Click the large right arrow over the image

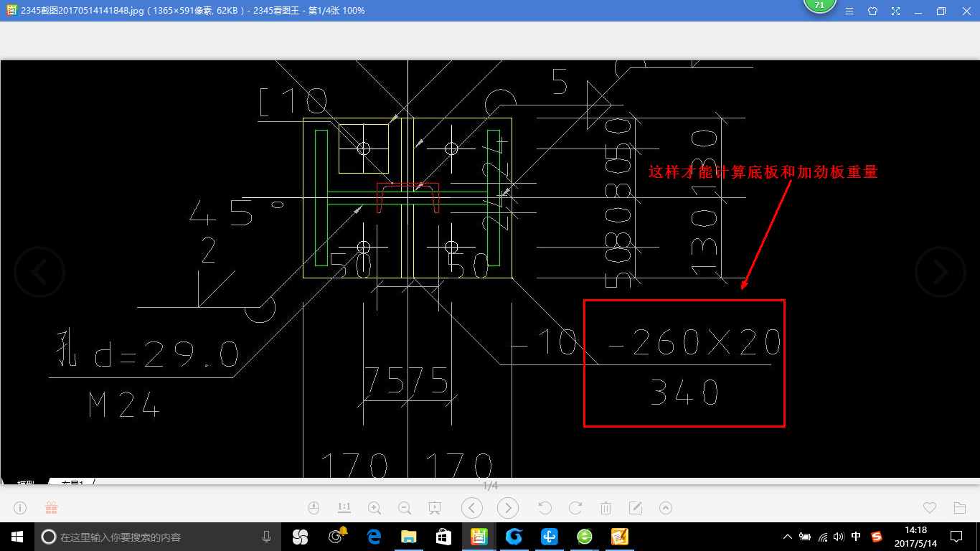(941, 272)
